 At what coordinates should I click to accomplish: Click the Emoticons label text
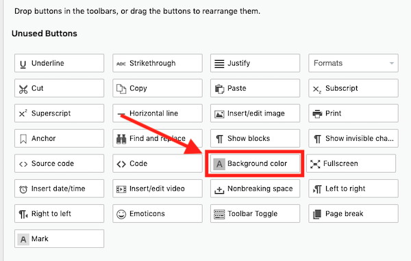coord(147,214)
